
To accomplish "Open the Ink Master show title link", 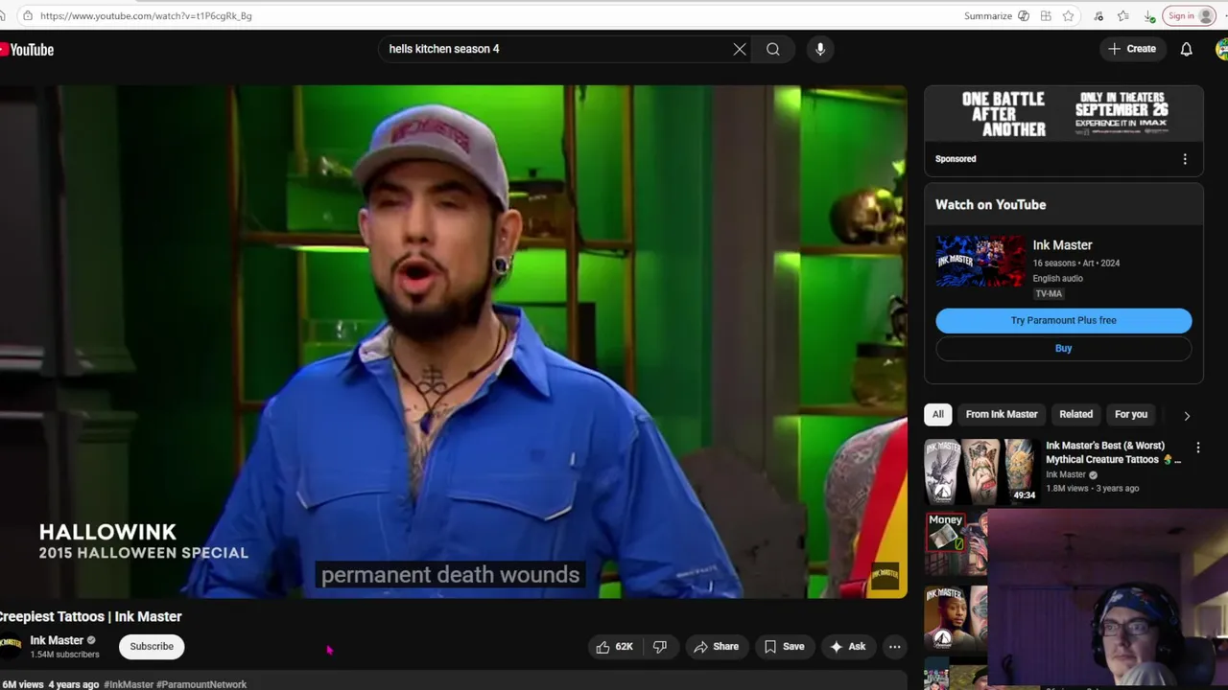I will (1062, 245).
